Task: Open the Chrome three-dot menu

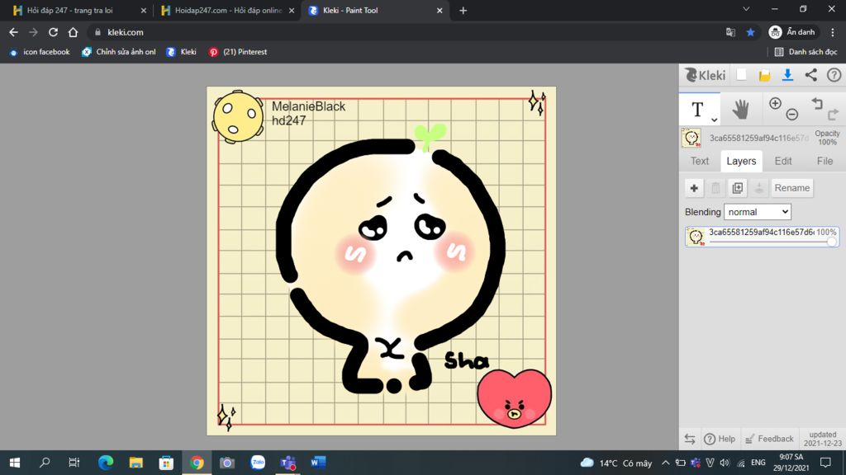Action: pyautogui.click(x=833, y=32)
